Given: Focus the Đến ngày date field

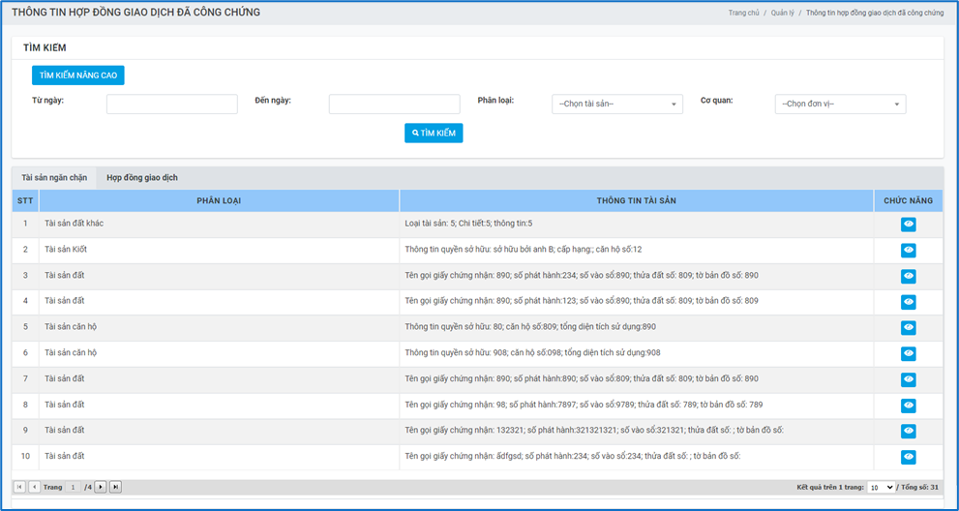Looking at the screenshot, I should 394,105.
